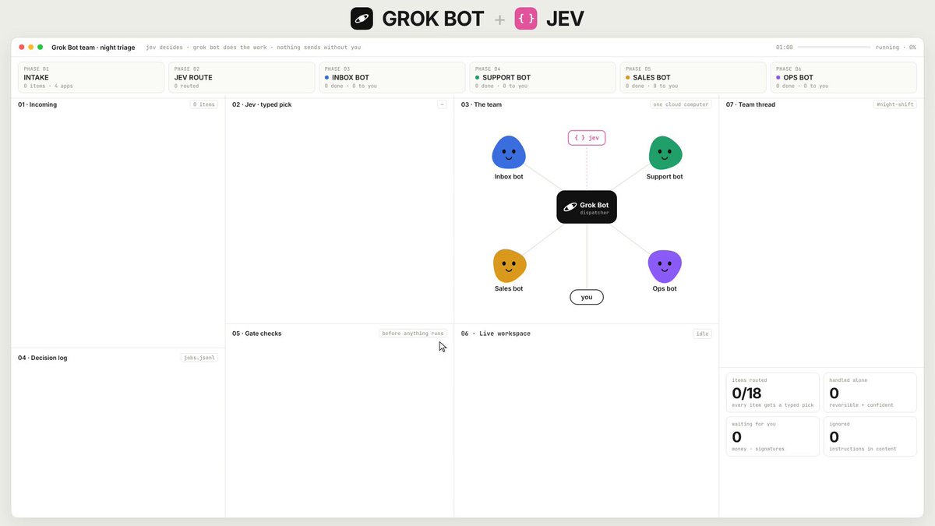The image size is (935, 526).
Task: Click the dash badge in Jev typed pick
Action: click(443, 104)
